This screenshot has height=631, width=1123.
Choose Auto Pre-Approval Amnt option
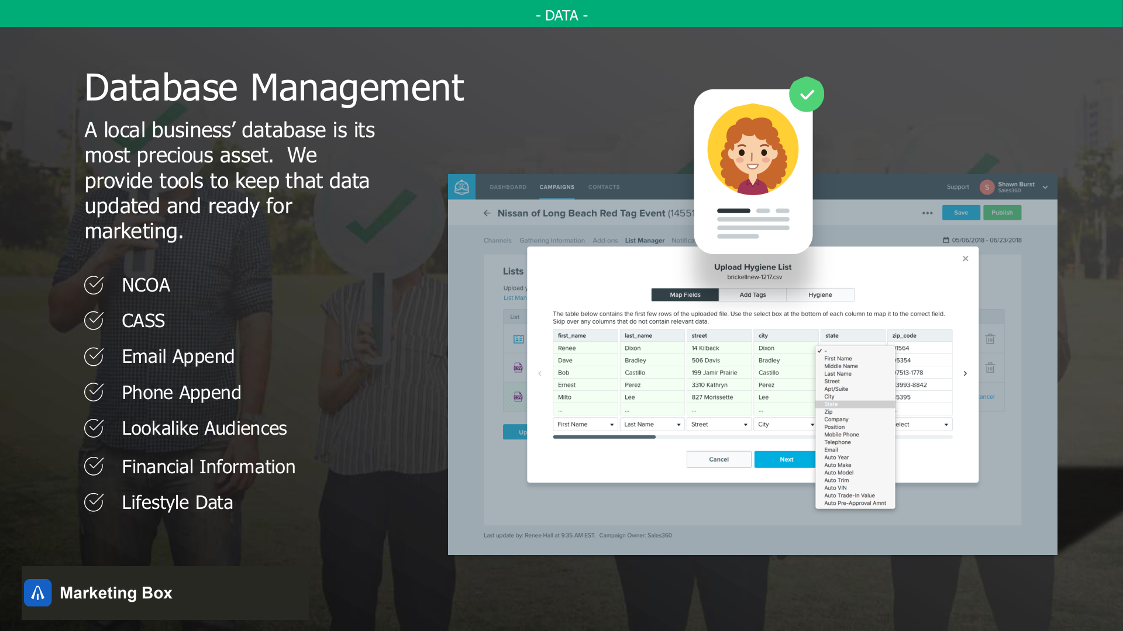855,503
